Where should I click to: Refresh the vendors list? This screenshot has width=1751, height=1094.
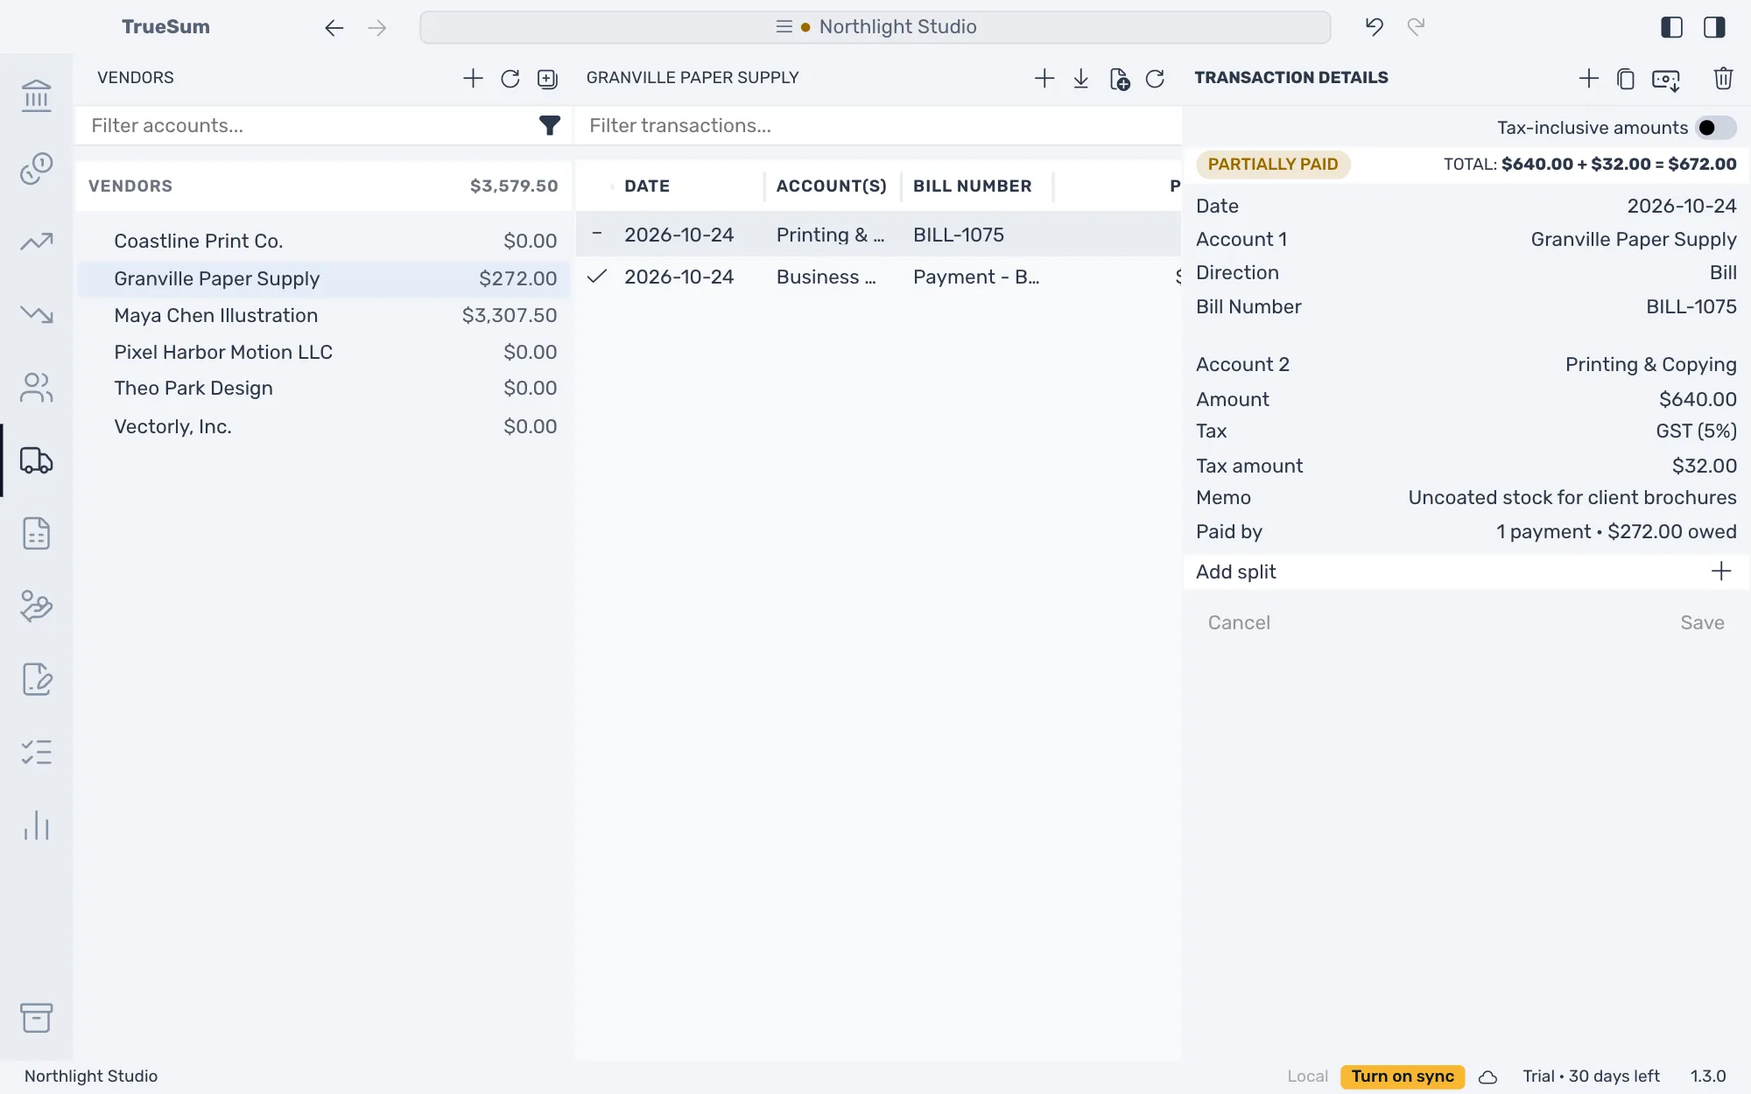[x=510, y=79]
